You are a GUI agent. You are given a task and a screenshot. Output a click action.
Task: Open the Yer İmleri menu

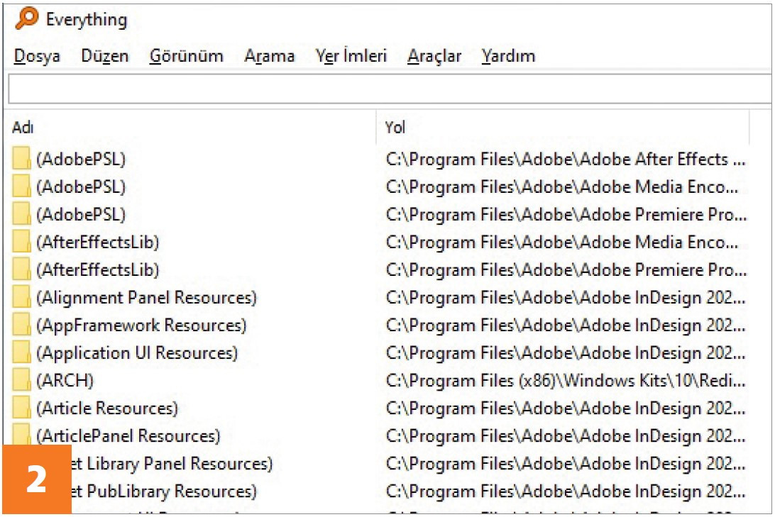tap(351, 56)
